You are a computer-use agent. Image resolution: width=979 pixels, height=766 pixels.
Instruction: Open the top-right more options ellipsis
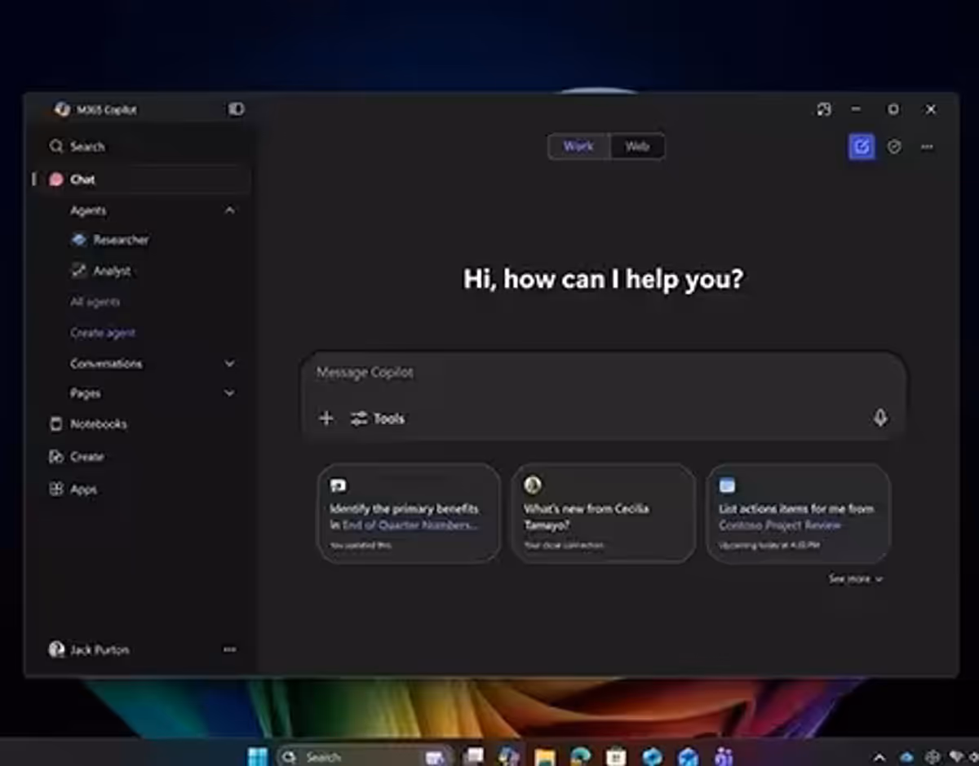click(x=927, y=147)
